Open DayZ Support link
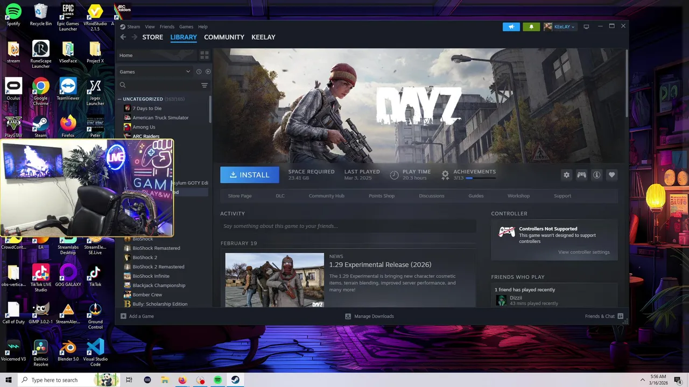 click(x=563, y=196)
